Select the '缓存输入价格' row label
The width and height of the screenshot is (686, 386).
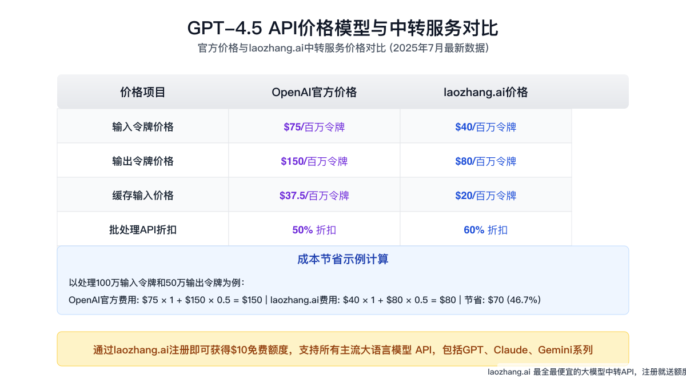[x=143, y=195]
